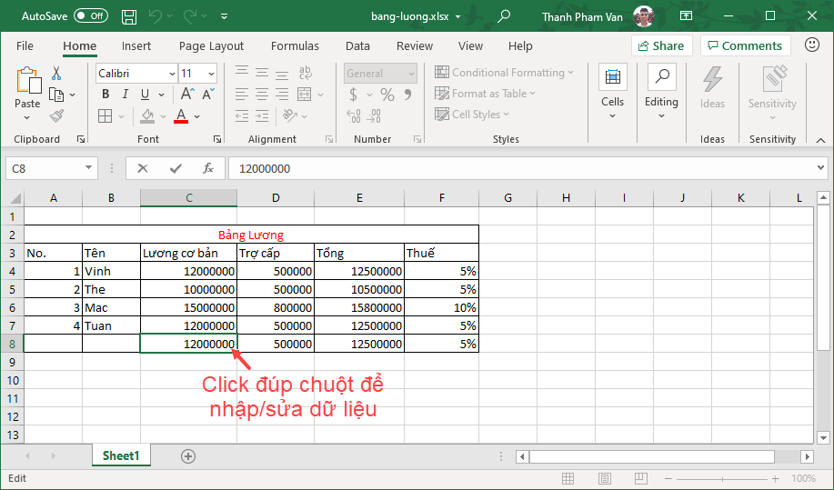This screenshot has height=490, width=834.
Task: Expand the formula bar chevron
Action: [820, 168]
